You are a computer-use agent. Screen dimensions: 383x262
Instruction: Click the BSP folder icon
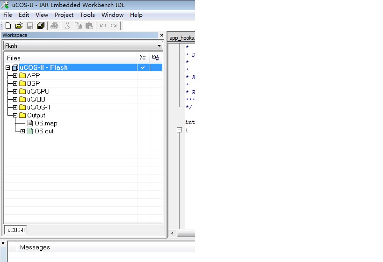[22, 83]
